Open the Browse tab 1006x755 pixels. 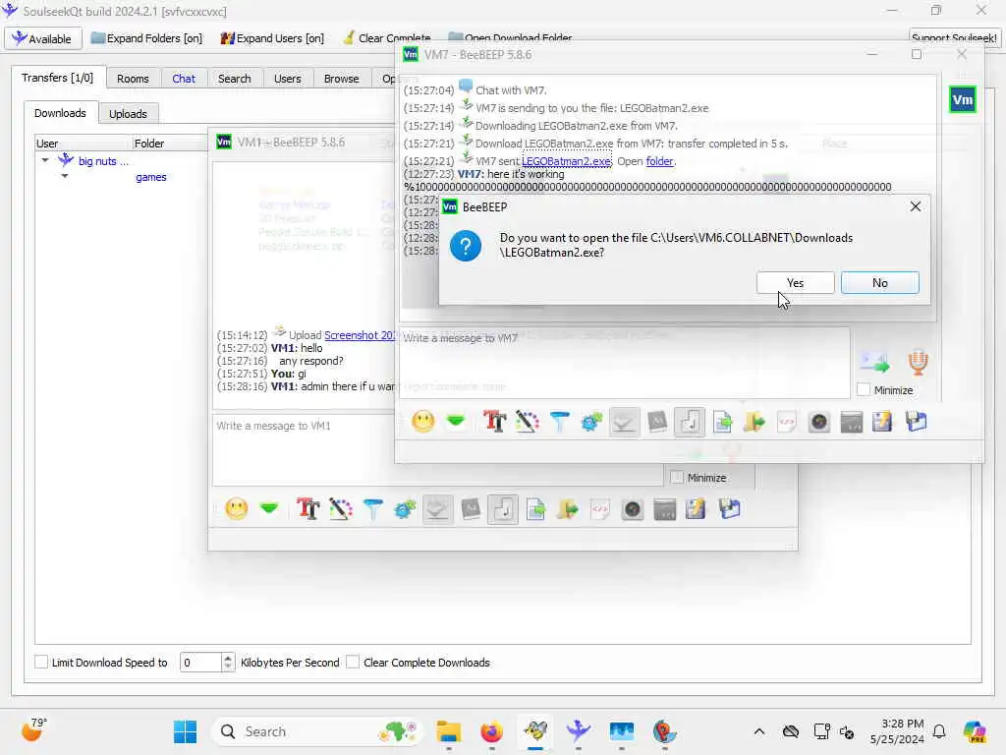pyautogui.click(x=341, y=79)
